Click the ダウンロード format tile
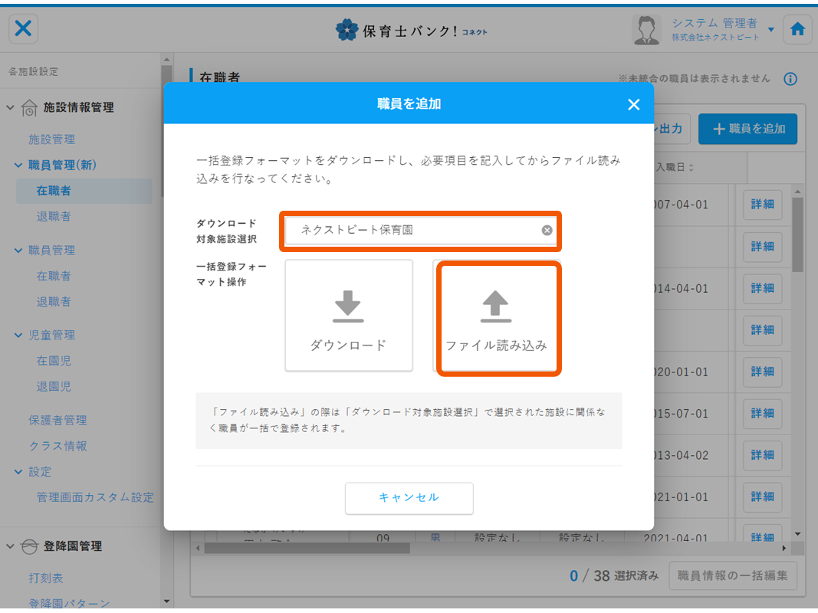Viewport: 818px width, 613px height. click(x=349, y=315)
